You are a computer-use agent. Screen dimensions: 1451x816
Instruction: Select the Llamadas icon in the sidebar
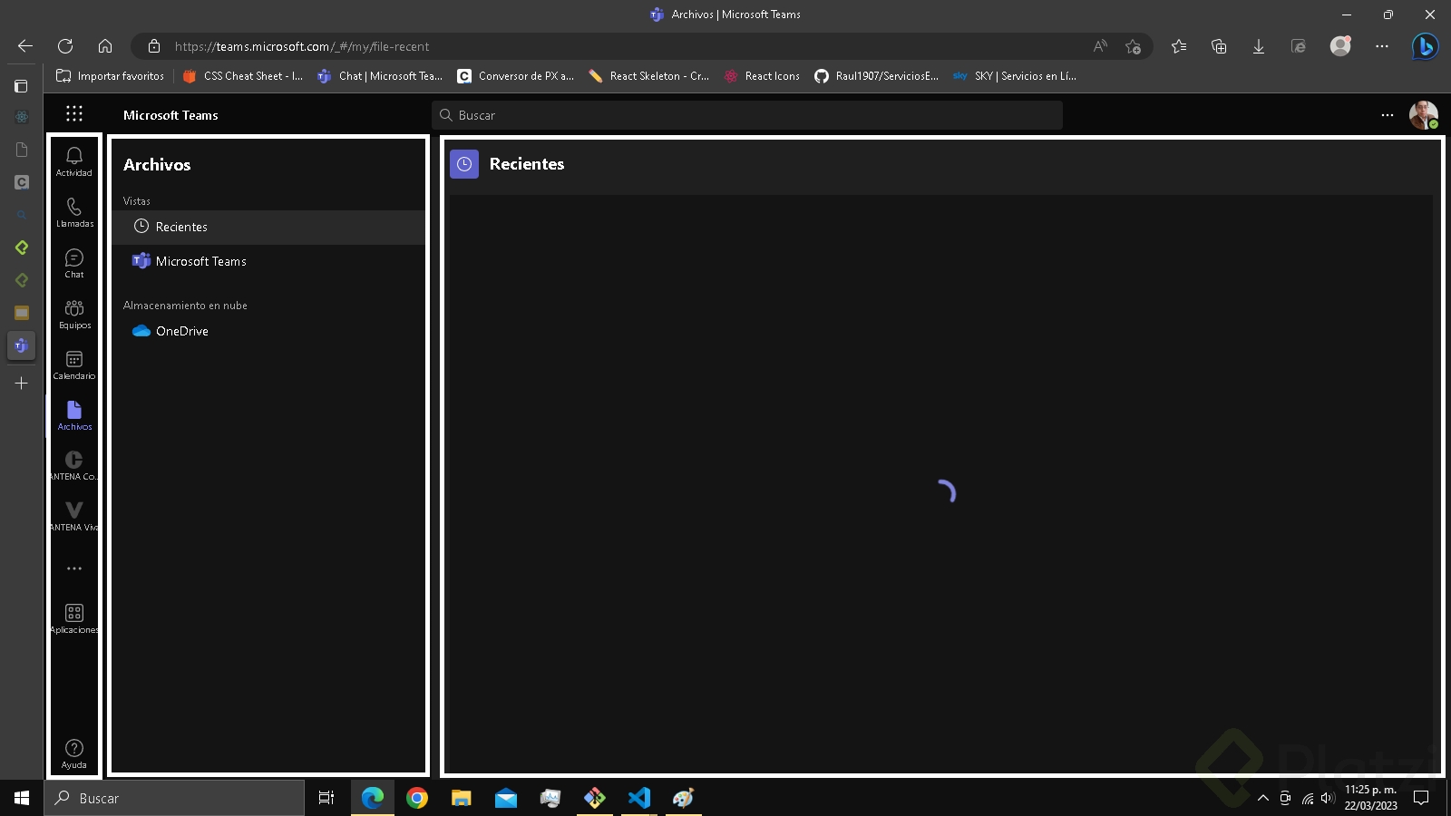point(73,212)
